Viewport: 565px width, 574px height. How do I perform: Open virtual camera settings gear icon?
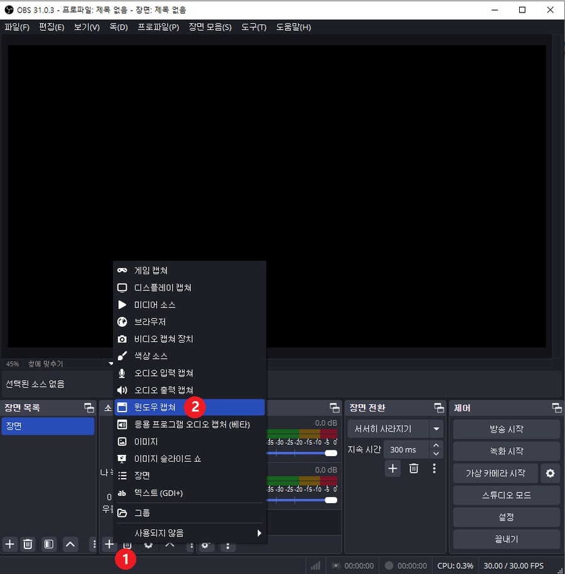pos(551,474)
